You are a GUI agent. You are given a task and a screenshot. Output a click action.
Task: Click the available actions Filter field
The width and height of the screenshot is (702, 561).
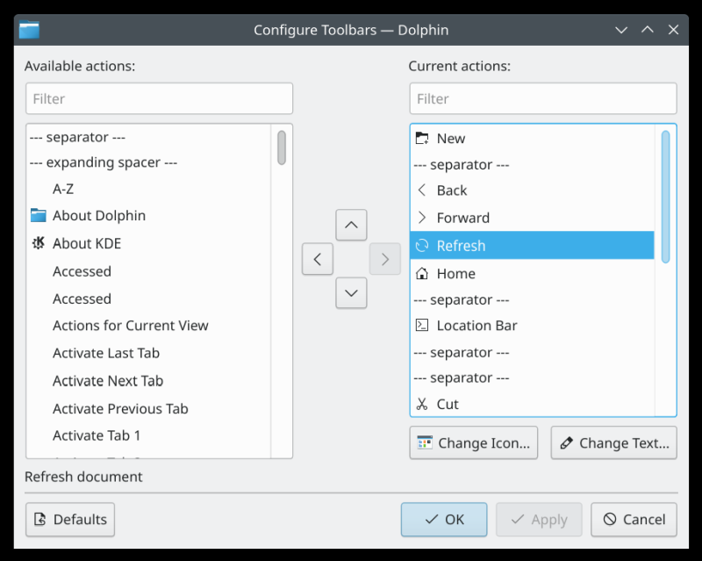(x=159, y=98)
